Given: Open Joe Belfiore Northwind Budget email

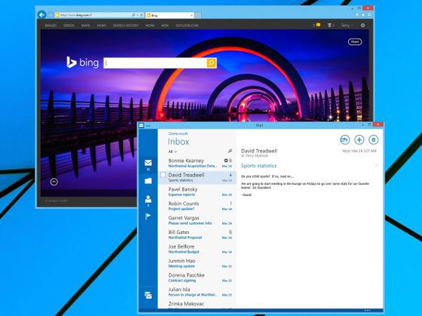Looking at the screenshot, I should [197, 249].
